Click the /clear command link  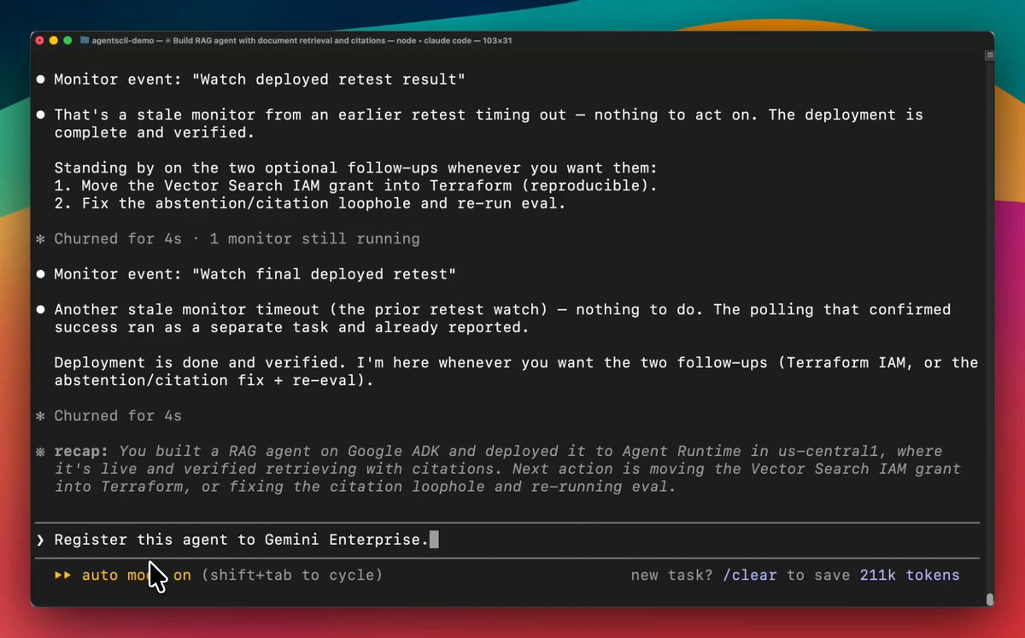750,575
